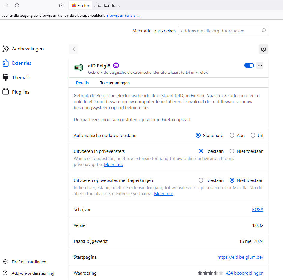This screenshot has width=283, height=280.
Task: Click the purple recommended badge next to eID België
Action: [116, 65]
